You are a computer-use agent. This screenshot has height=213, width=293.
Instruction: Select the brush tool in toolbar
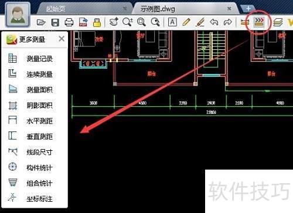pos(200,22)
